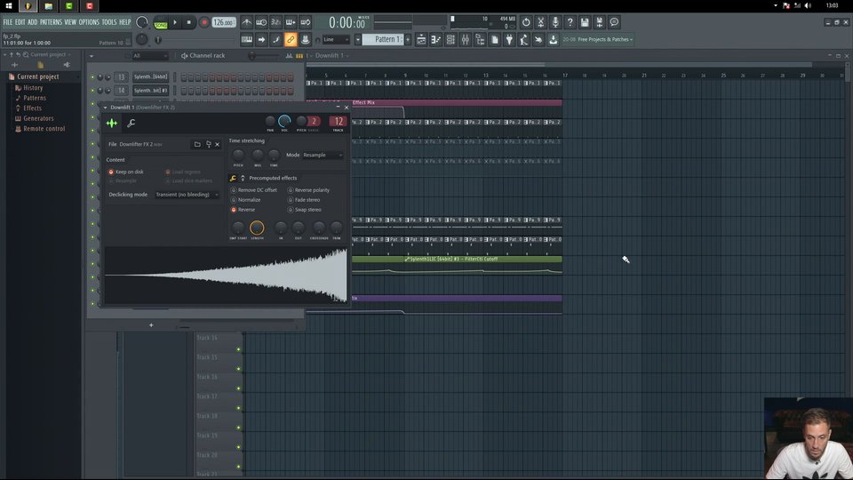Screen dimensions: 853x480
Task: Toggle the metronome icon
Action: tap(247, 22)
